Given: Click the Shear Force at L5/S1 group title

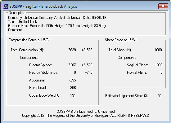Looking at the screenshot, I should coord(121,40).
